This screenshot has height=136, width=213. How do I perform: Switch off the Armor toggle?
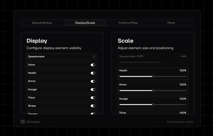click(93, 81)
